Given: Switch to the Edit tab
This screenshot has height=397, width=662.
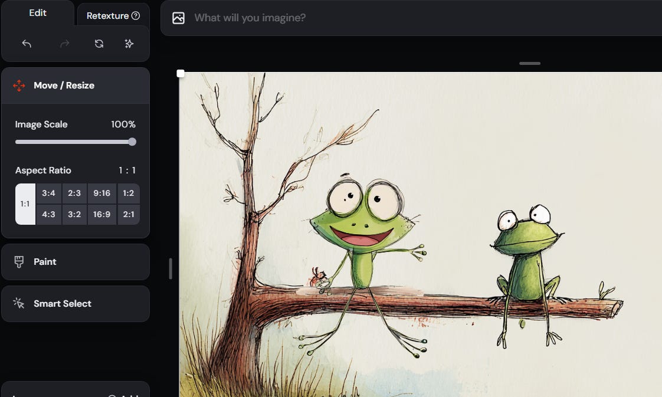Looking at the screenshot, I should (x=38, y=13).
